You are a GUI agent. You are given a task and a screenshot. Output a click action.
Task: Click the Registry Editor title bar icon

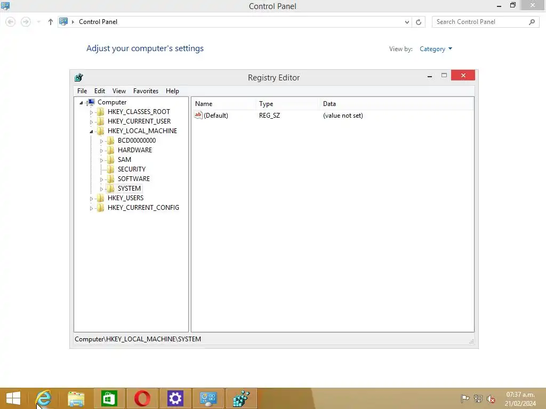(79, 77)
